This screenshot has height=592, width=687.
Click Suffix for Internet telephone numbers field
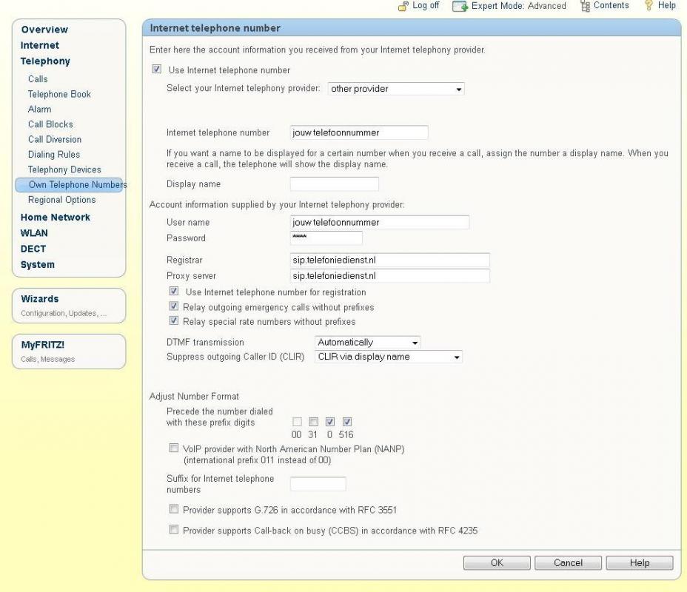click(318, 484)
